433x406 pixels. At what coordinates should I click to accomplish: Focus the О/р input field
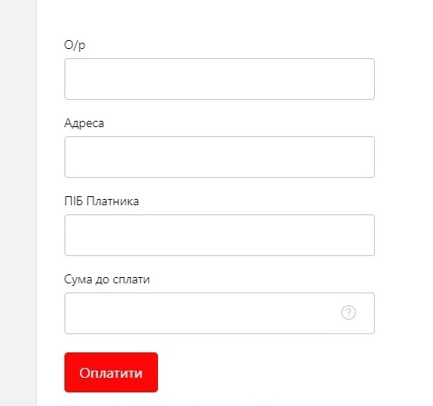pyautogui.click(x=220, y=79)
